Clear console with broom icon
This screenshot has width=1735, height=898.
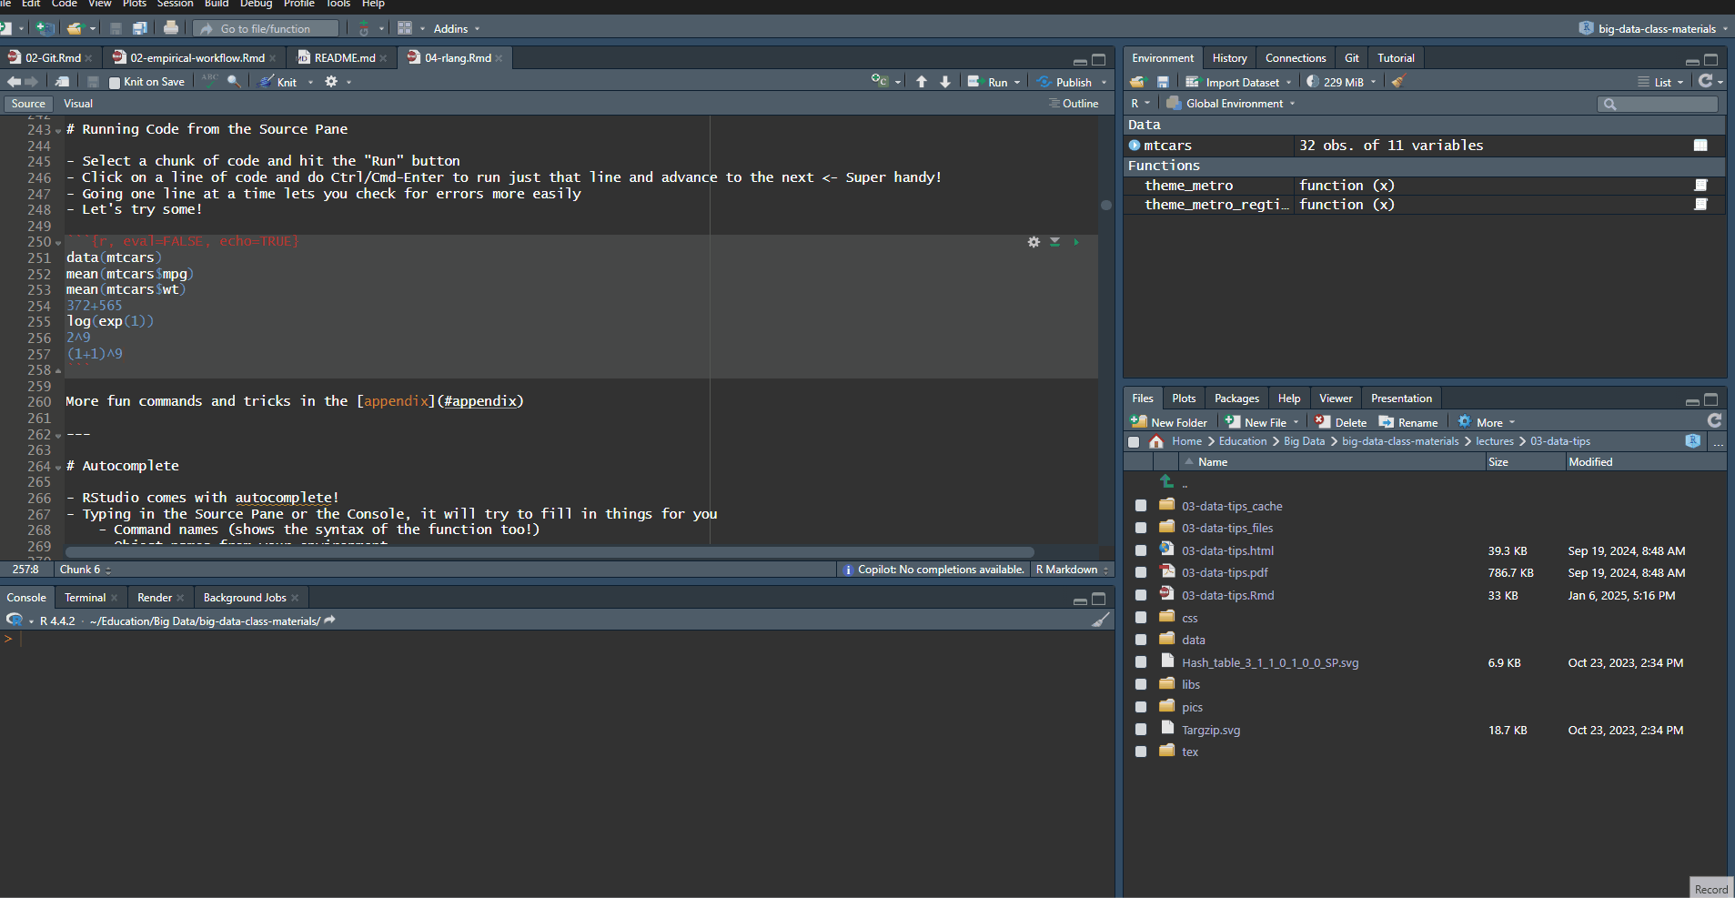coord(1101,621)
